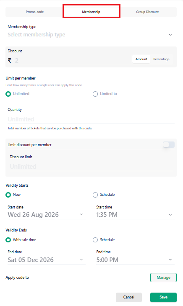Choose Amount discount mode
Image resolution: width=183 pixels, height=306 pixels.
141,59
